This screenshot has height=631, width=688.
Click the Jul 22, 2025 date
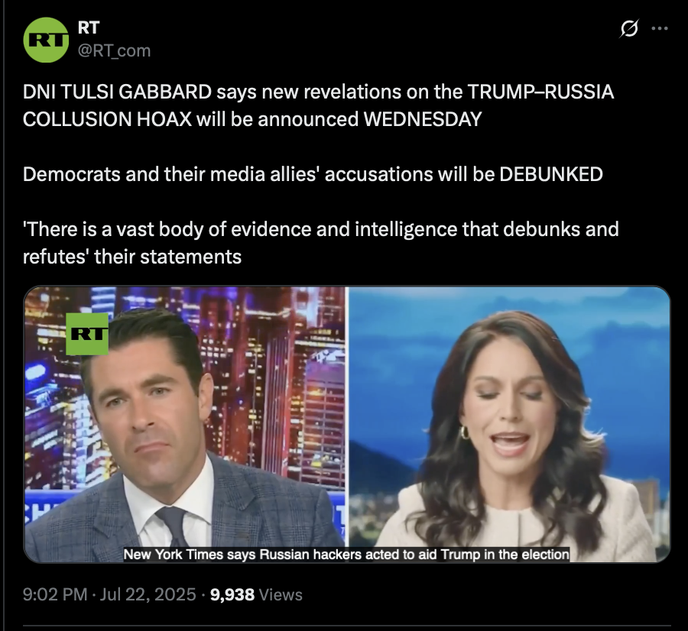coord(148,594)
